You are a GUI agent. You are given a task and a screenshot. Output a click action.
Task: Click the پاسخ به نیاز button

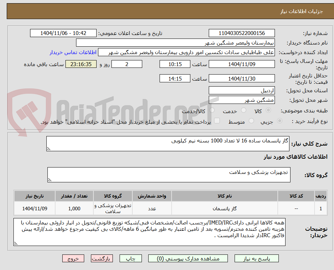257,258
